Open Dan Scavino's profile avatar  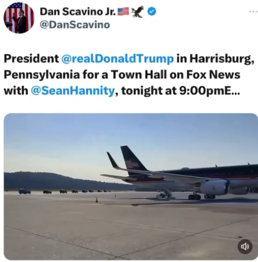[x=19, y=18]
